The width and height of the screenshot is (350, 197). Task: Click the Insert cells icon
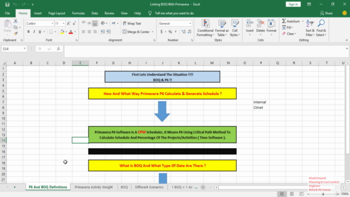coord(249,23)
